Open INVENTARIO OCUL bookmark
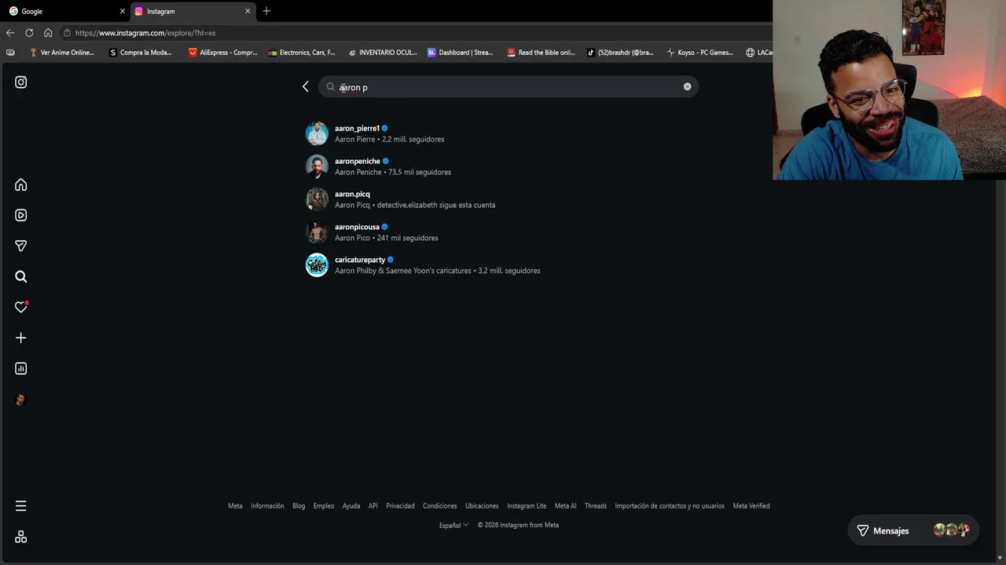Viewport: 1006px width, 565px height. pyautogui.click(x=382, y=53)
